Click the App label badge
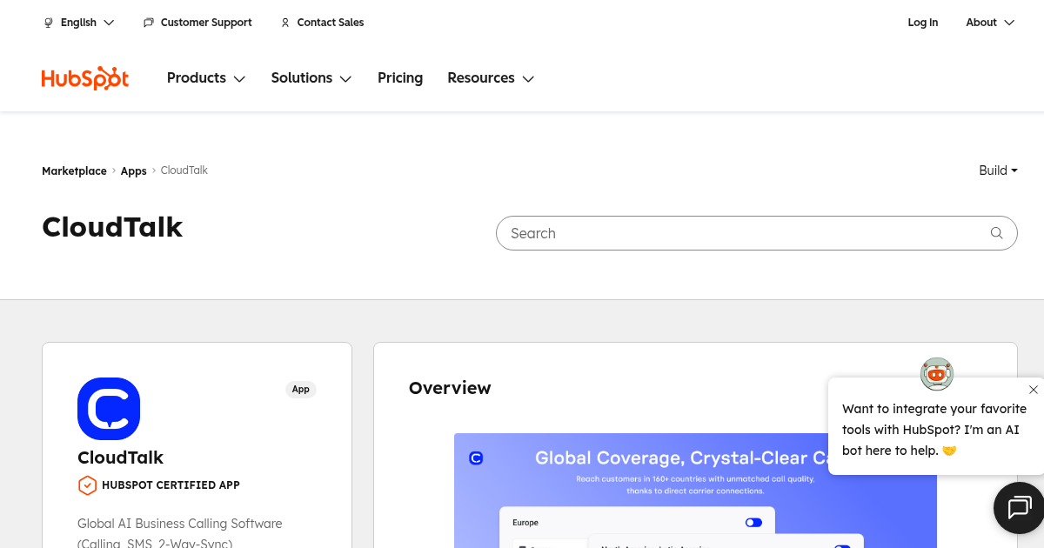Screen dimensions: 1044x548 coord(301,390)
